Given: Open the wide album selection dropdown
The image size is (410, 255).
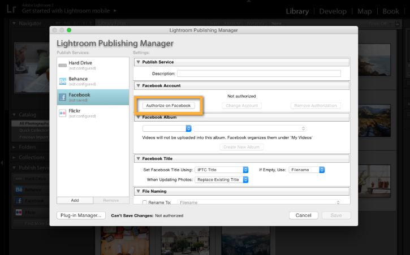Looking at the screenshot, I should [x=250, y=128].
